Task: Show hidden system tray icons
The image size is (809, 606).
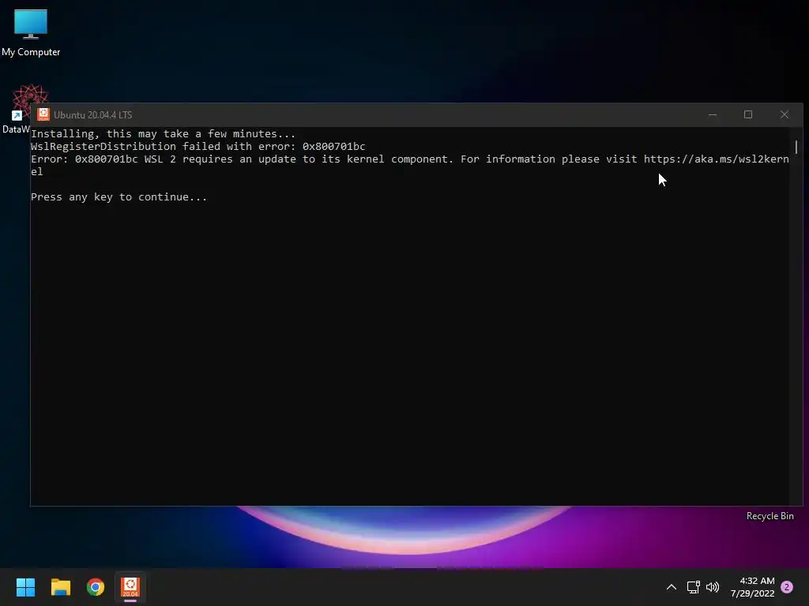Action: (x=672, y=587)
